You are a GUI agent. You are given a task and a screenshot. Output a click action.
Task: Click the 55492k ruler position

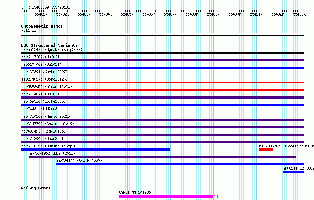(x=278, y=14)
